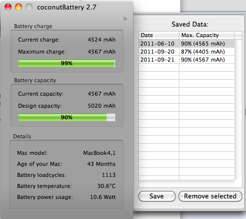Select the 2011-09-20 saved entry
The width and height of the screenshot is (246, 219).
tap(186, 52)
